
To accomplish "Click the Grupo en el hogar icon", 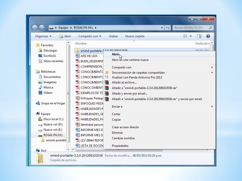I will coord(38,103).
